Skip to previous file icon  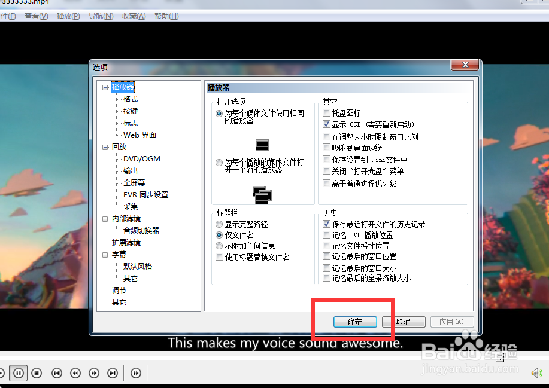click(57, 372)
